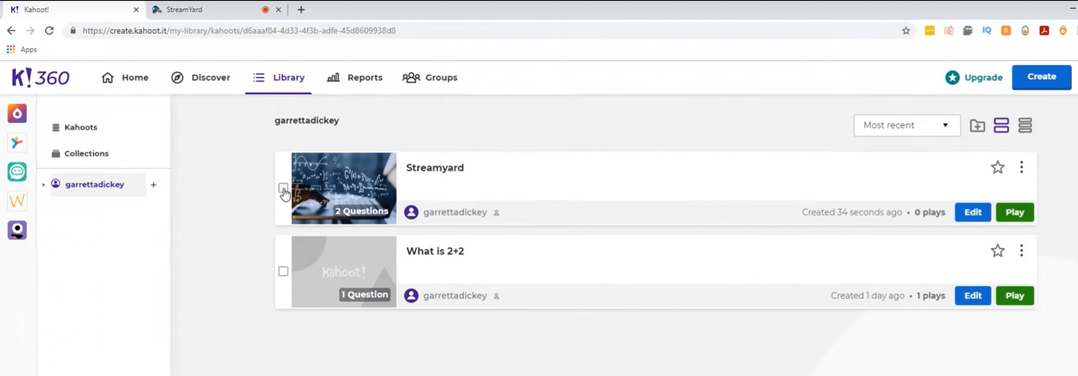Open the What is 2+2 options menu
Screen dimensions: 1078x376
point(1022,251)
